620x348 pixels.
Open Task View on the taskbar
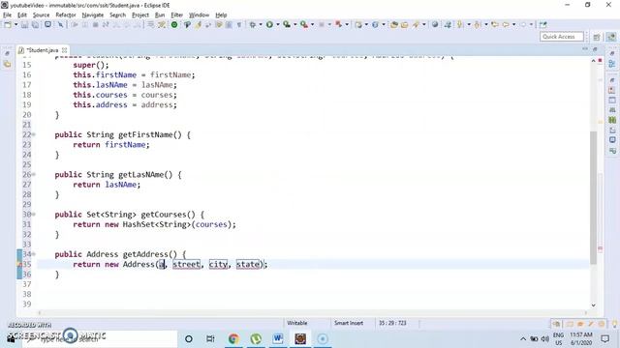[x=210, y=338]
